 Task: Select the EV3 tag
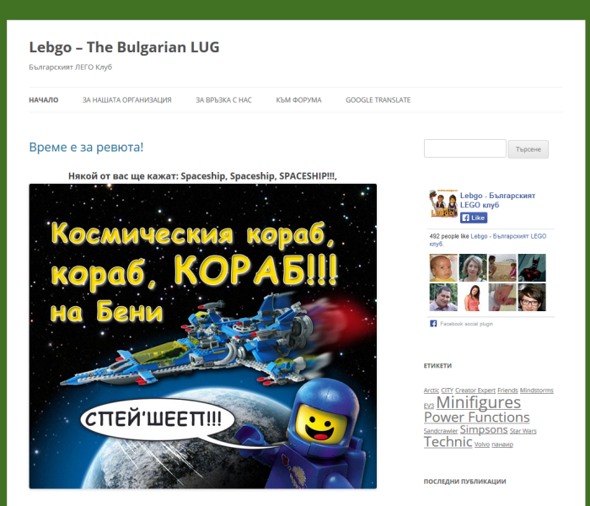pyautogui.click(x=428, y=406)
